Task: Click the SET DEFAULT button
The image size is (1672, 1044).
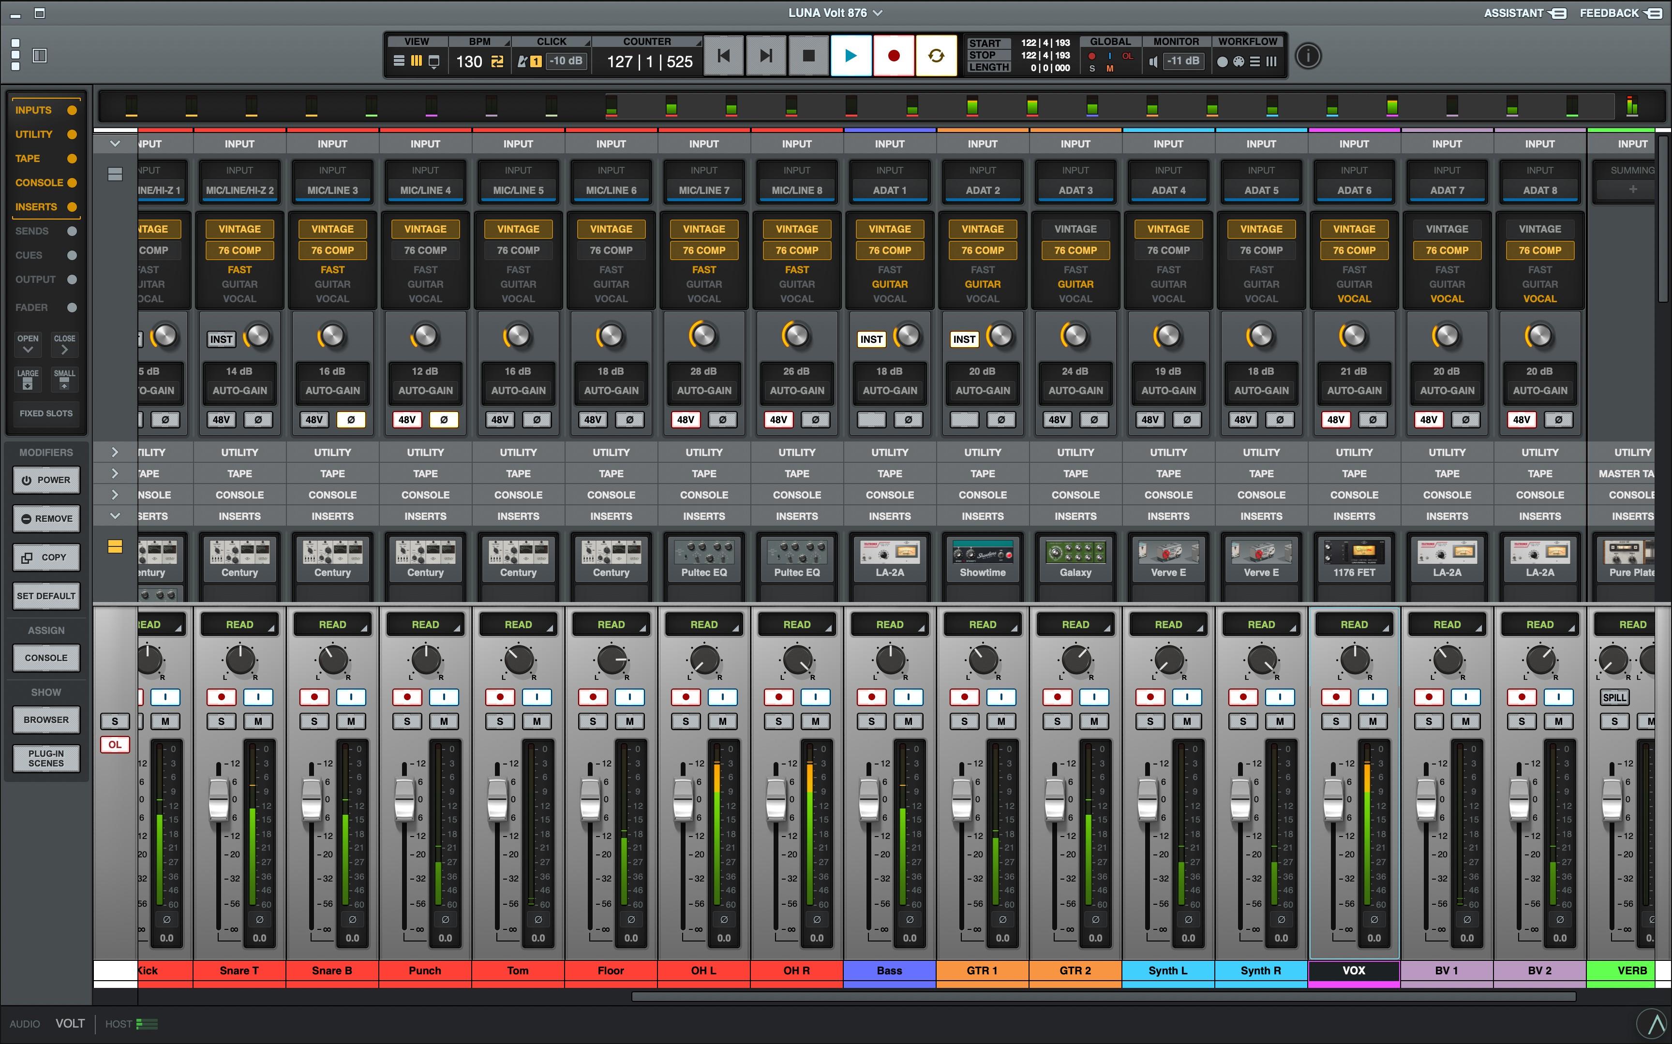Action: 46,596
